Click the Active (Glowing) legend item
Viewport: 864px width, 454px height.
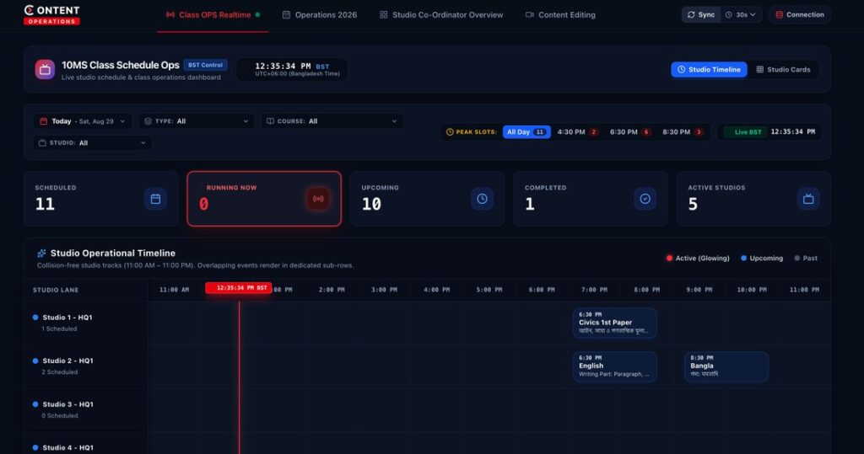[698, 258]
